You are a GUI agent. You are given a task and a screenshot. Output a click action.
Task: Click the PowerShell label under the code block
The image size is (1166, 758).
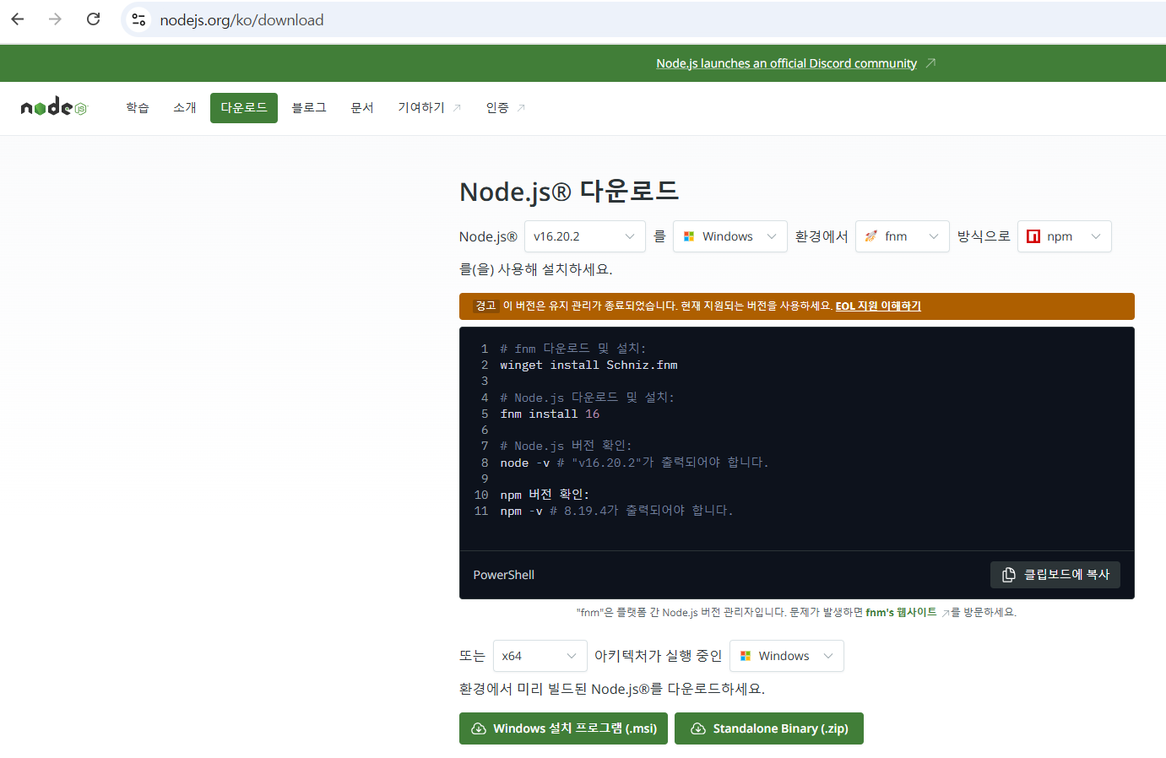tap(504, 575)
